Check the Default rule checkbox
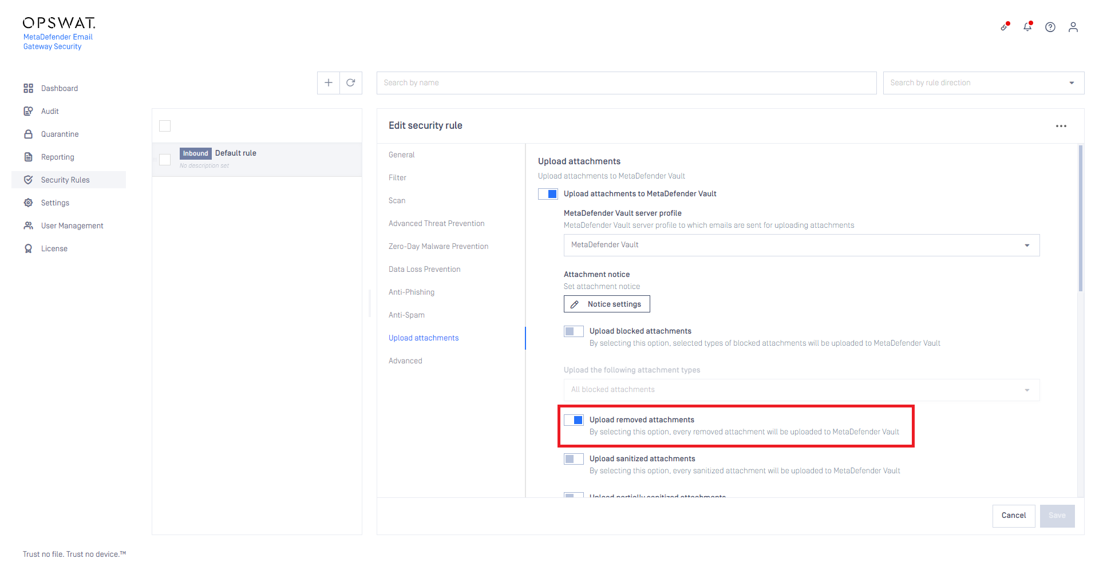Viewport: 1099px width, 578px height. tap(165, 160)
